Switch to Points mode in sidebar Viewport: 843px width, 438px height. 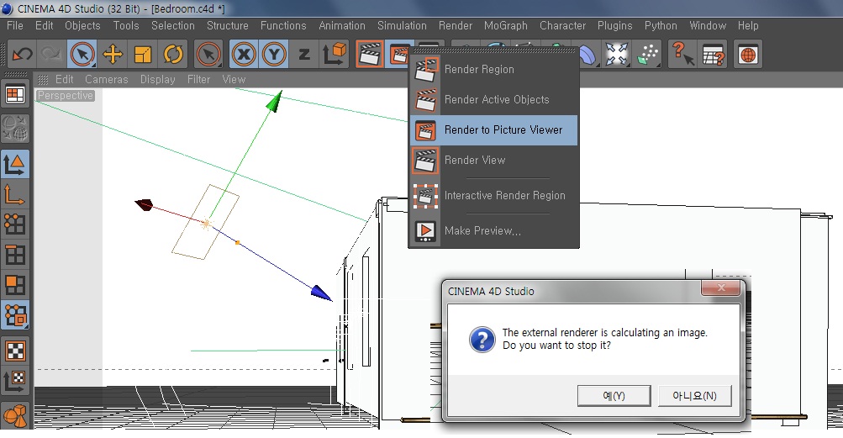[14, 224]
